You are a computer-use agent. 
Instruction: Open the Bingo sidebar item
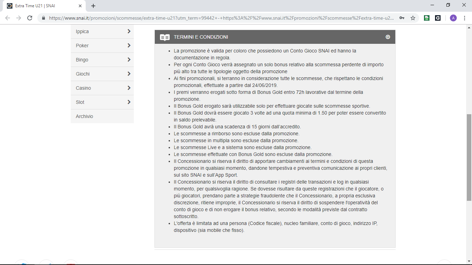[x=102, y=60]
